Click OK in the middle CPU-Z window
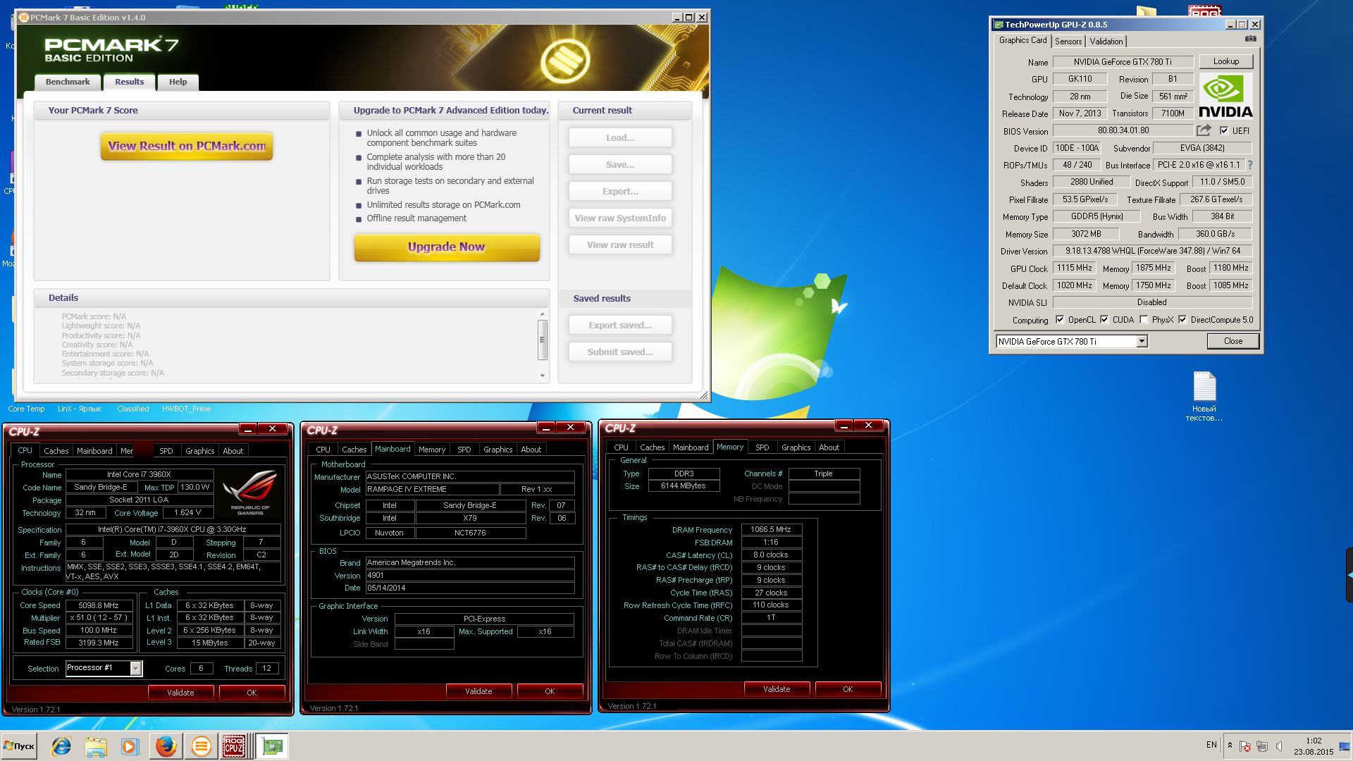The image size is (1353, 761). (x=550, y=691)
